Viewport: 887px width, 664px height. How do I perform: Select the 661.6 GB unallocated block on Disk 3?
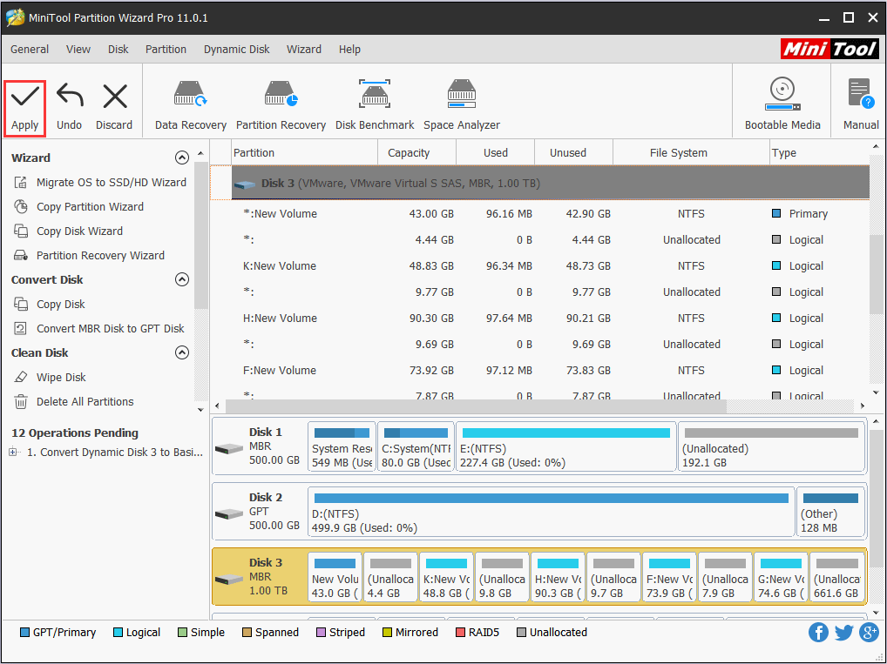(837, 577)
